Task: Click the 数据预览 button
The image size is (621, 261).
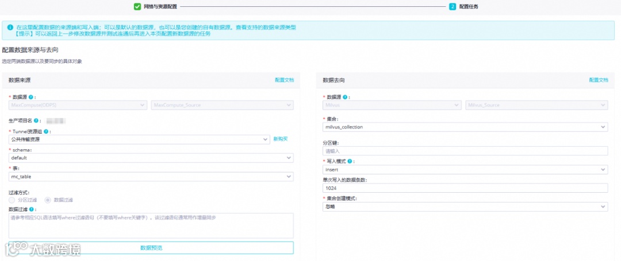Action: [x=151, y=248]
